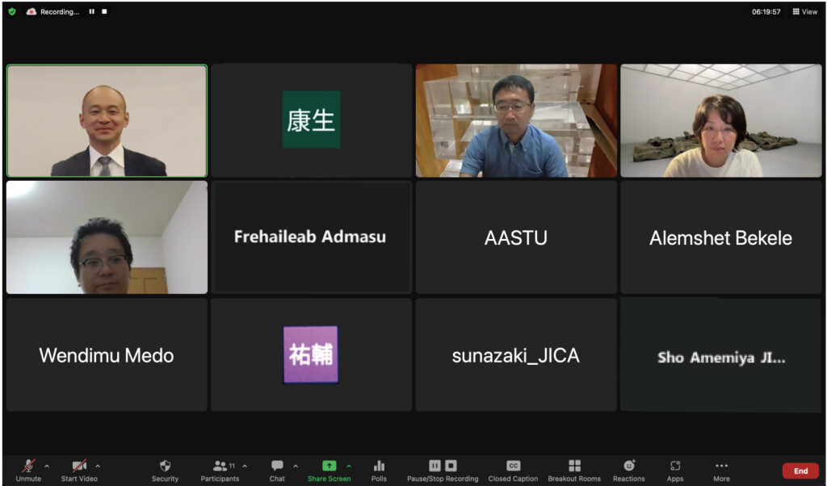This screenshot has width=827, height=486.
Task: Click the green Share Screen icon
Action: click(329, 466)
